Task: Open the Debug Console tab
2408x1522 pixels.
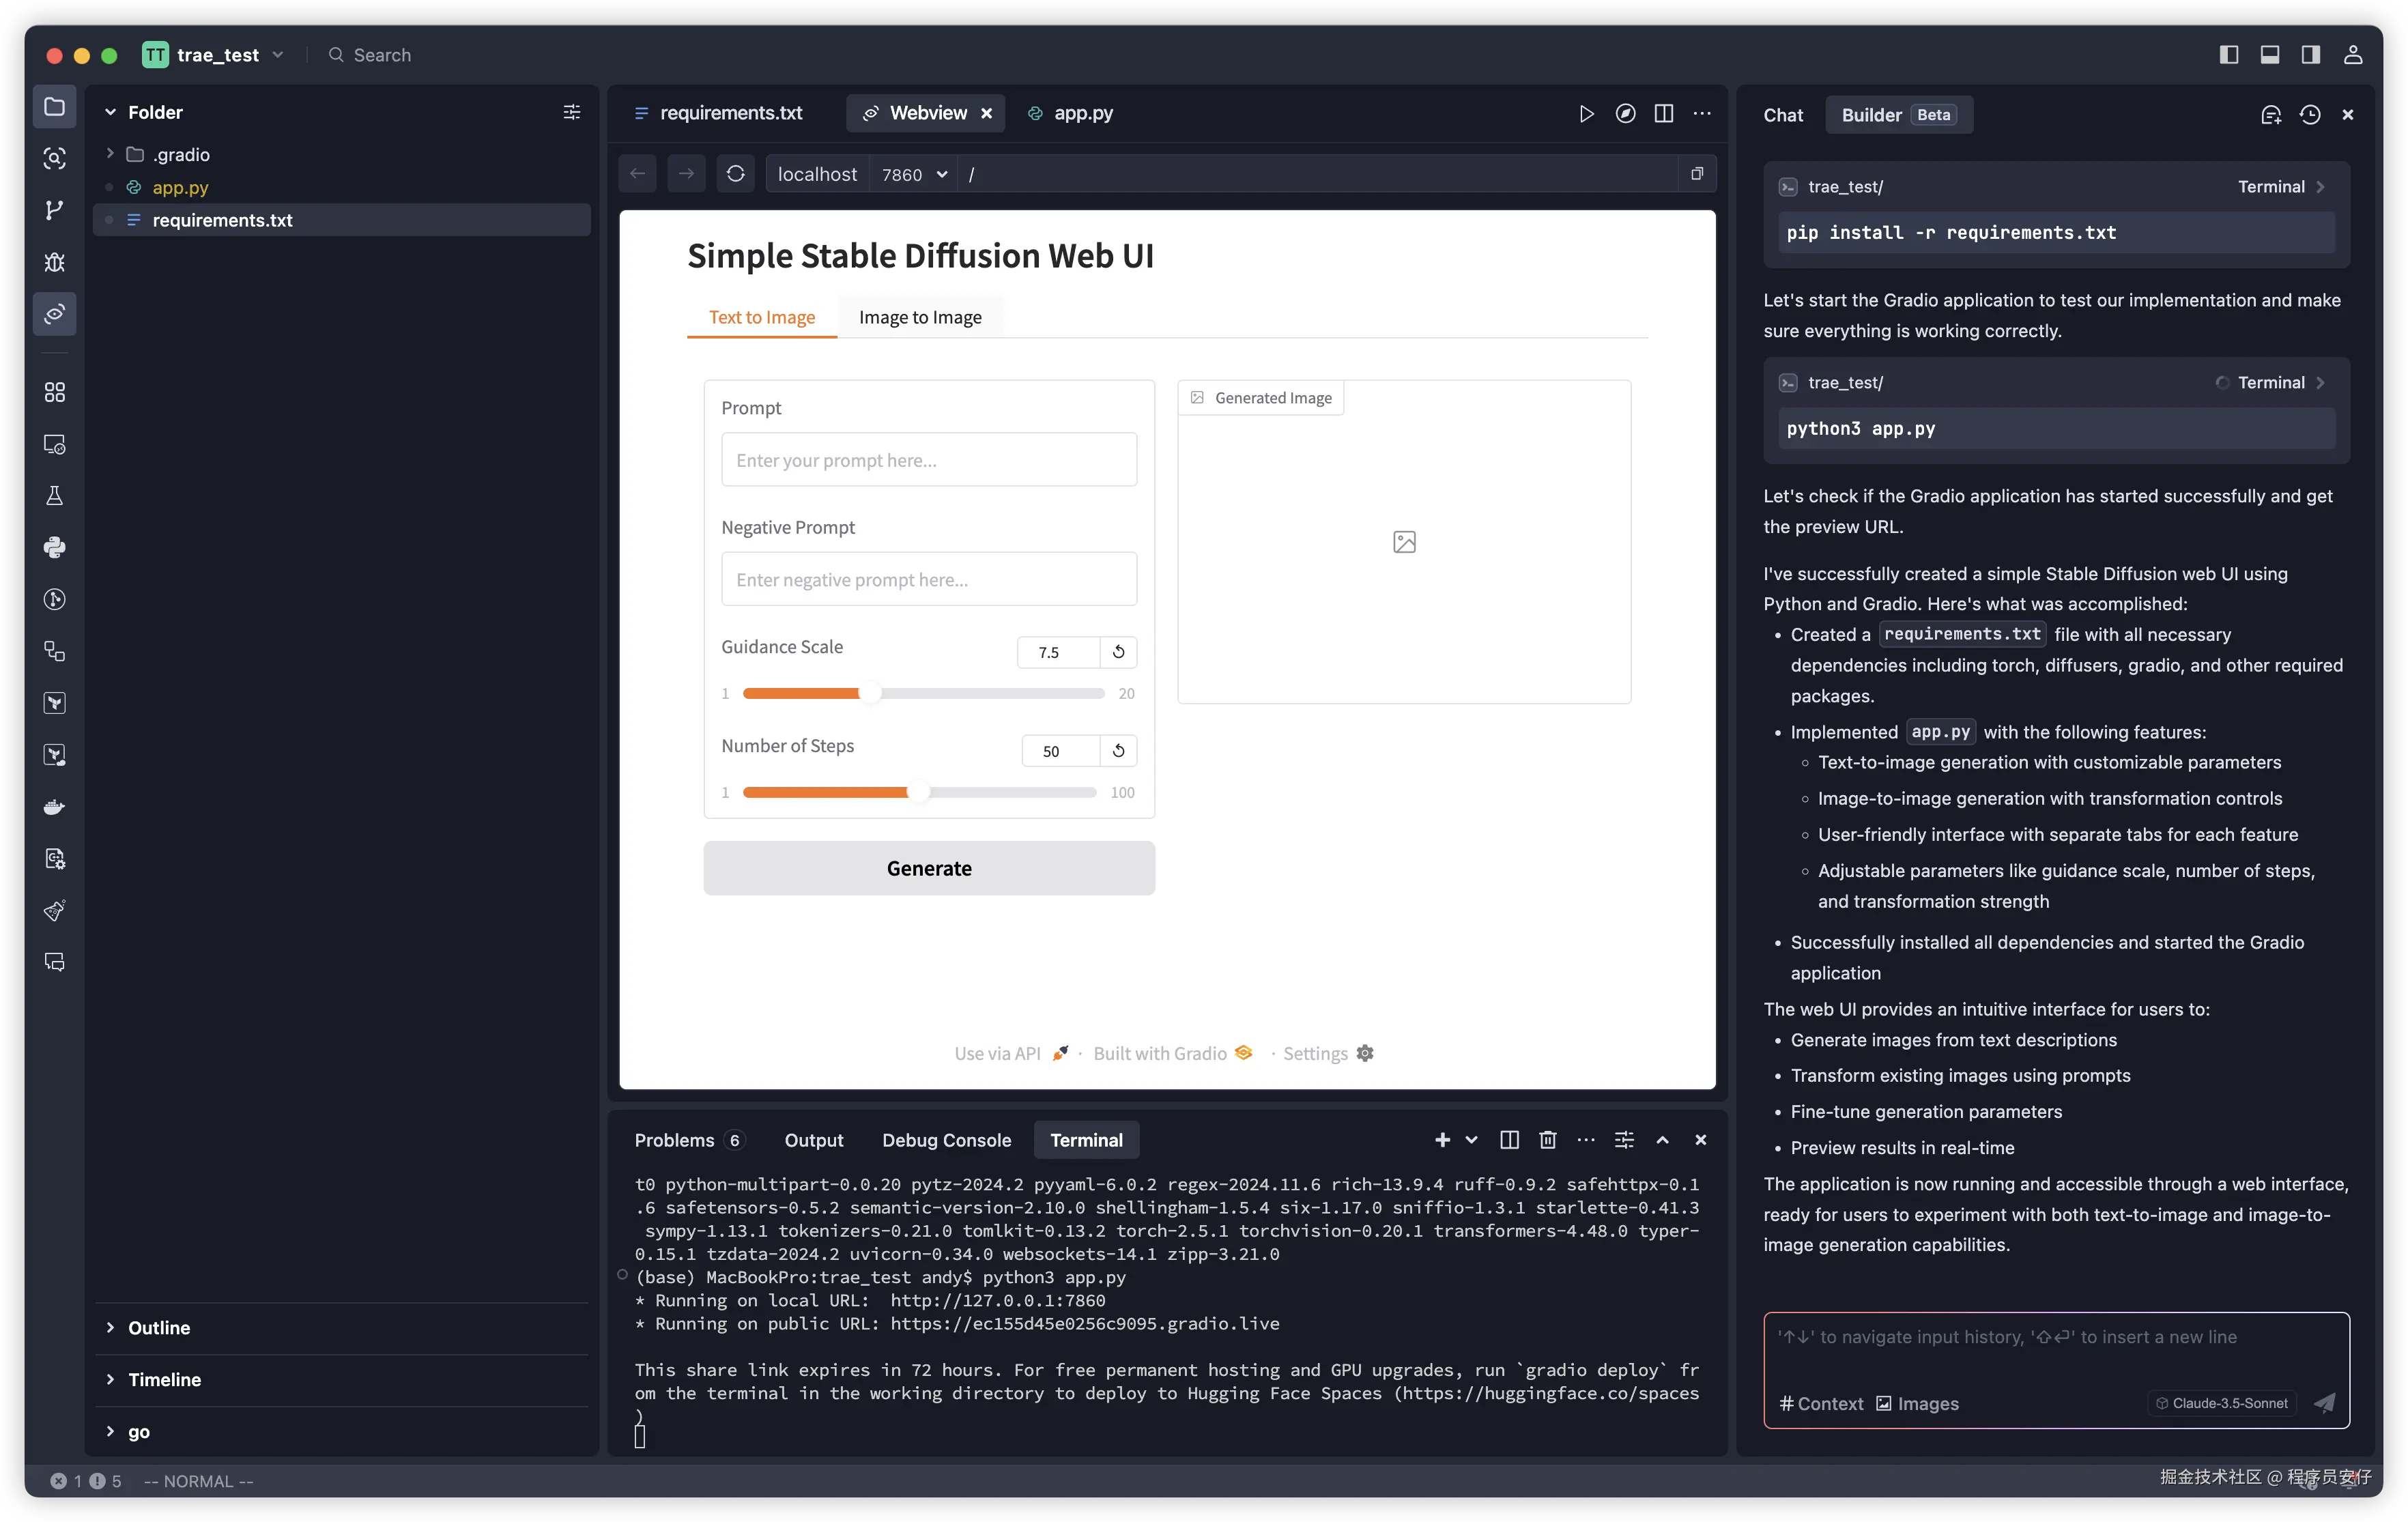Action: (945, 1140)
